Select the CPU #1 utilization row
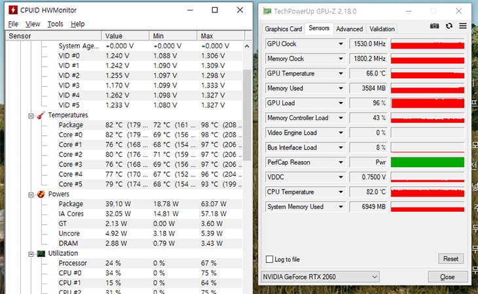The height and width of the screenshot is (294, 478). click(150, 283)
